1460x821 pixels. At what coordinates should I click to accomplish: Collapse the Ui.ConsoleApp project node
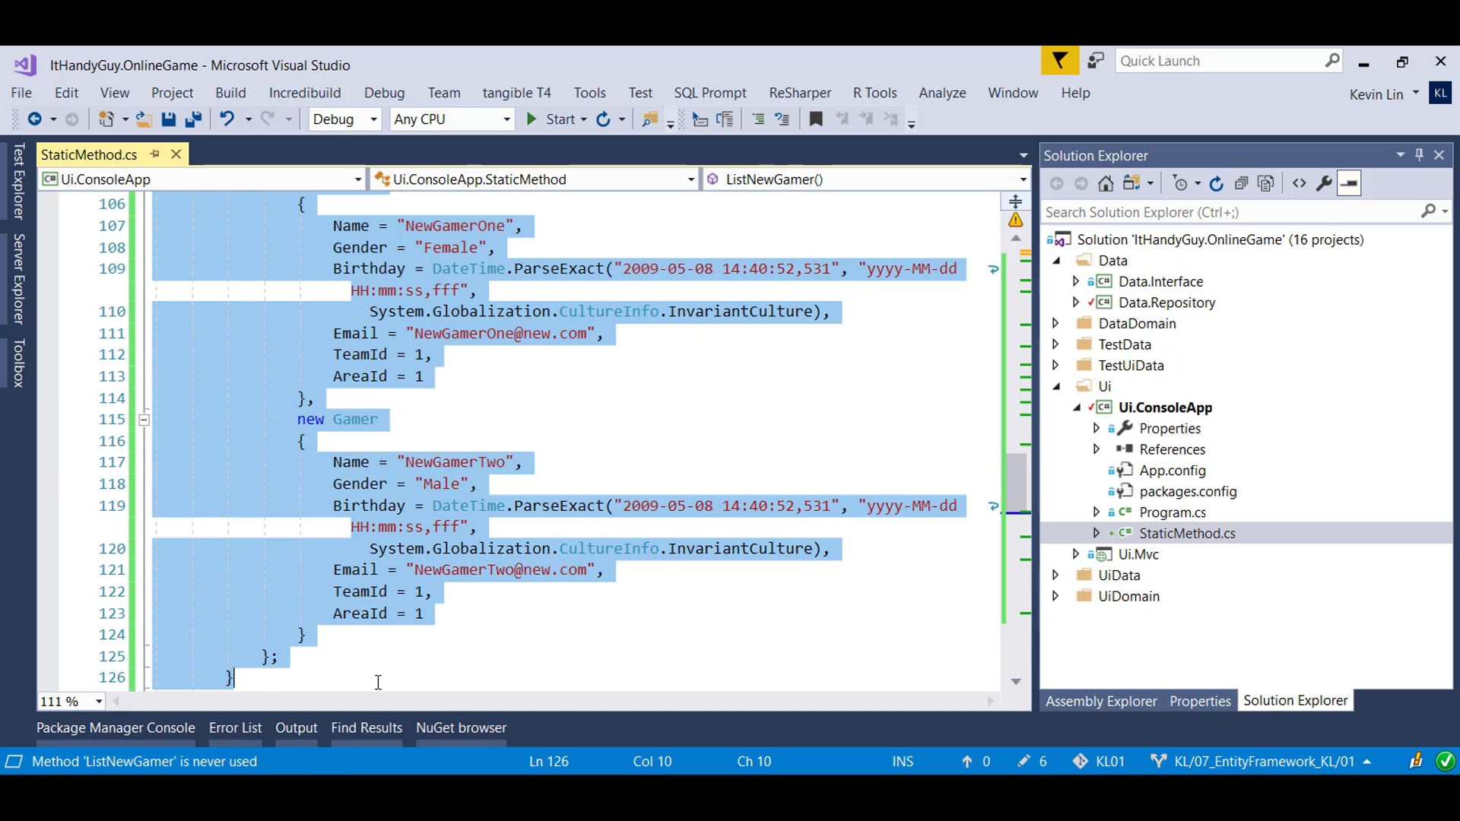click(x=1077, y=407)
